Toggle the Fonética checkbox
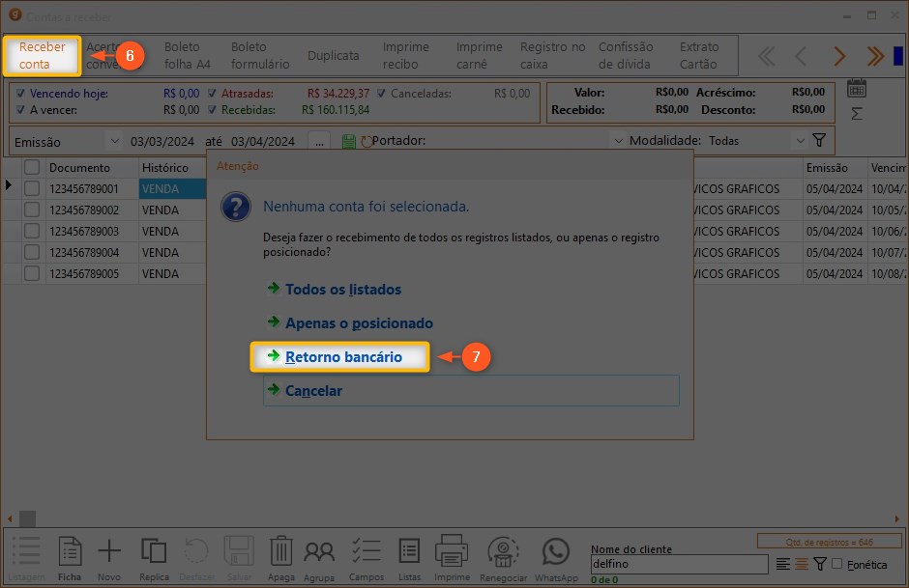This screenshot has width=909, height=588. (837, 565)
